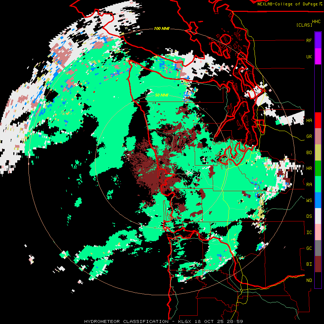This screenshot has width=324, height=324.
Task: Click the GR legend label
Action: 309,136
